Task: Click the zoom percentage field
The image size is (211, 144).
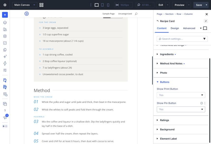Action: coord(145,5)
